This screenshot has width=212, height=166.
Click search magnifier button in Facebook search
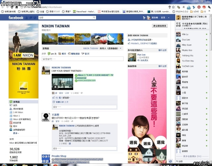(94, 18)
